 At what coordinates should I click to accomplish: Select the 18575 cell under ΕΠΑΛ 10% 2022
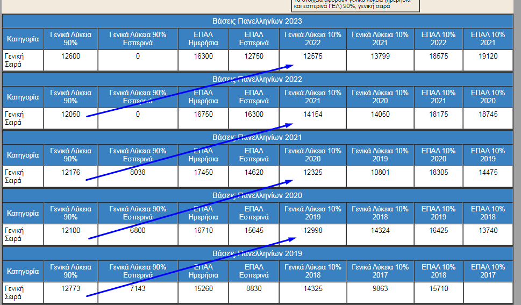pyautogui.click(x=438, y=56)
